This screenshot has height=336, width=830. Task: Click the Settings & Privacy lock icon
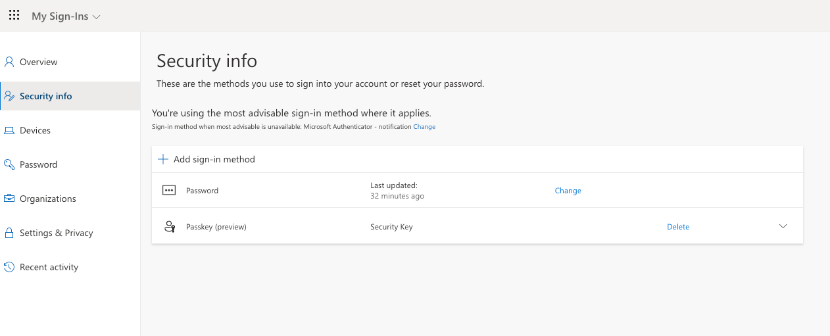click(9, 233)
